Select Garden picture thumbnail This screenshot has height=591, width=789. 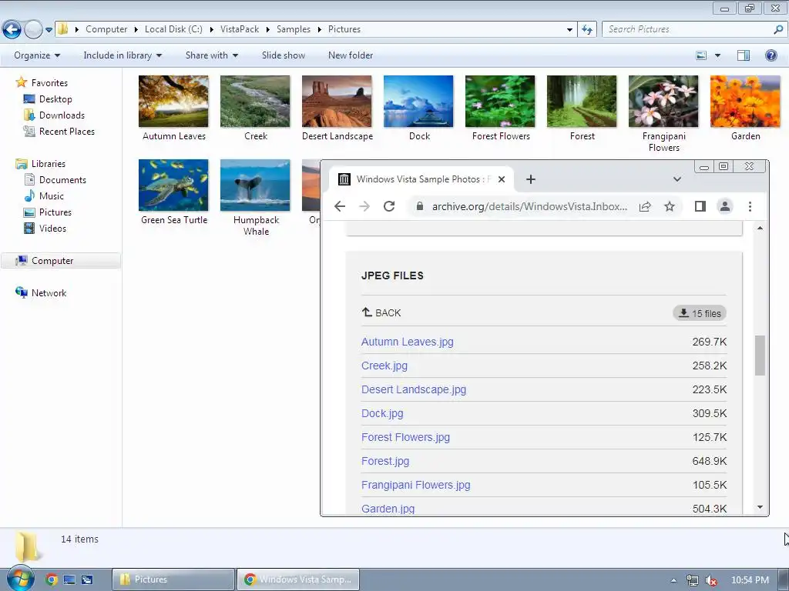745,102
